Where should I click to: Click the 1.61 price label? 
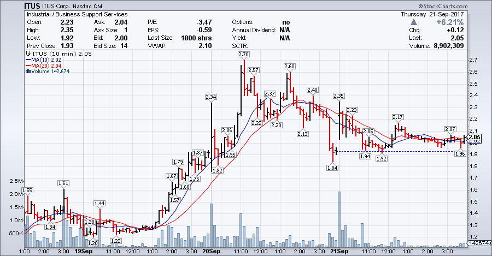pos(63,183)
